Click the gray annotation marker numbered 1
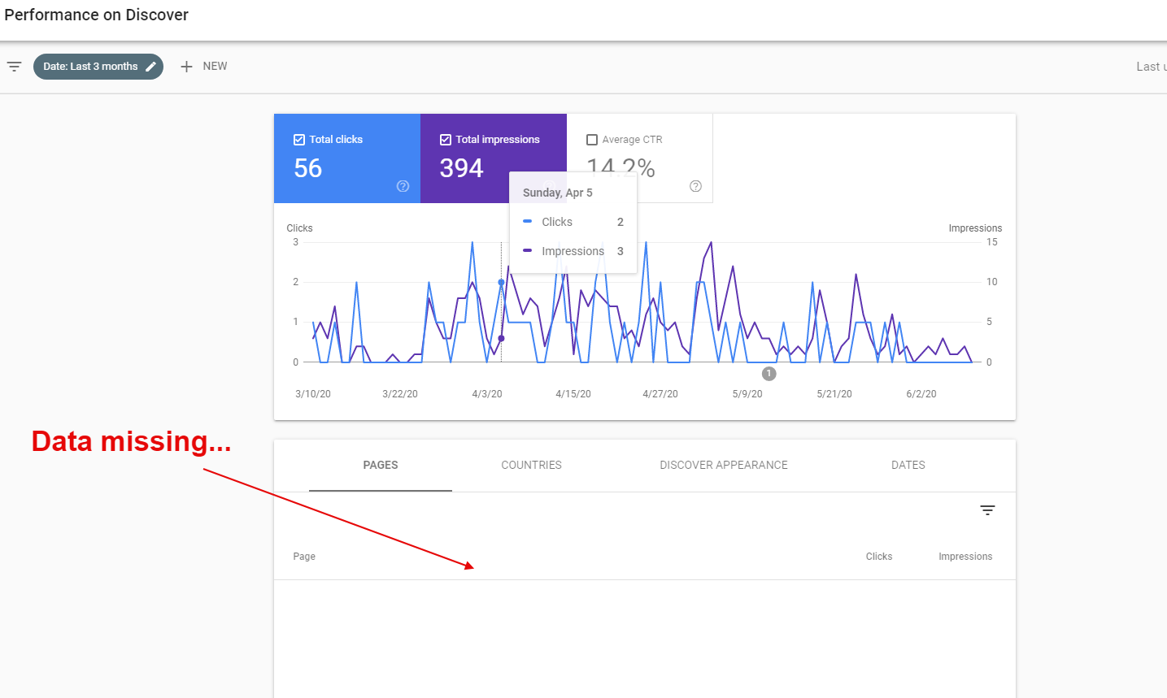Viewport: 1167px width, 698px height. 769,374
